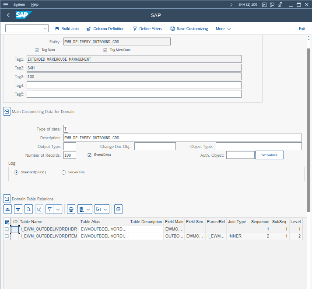Click the Save Customizing button
Screen dimensions: 312x289
click(189, 29)
